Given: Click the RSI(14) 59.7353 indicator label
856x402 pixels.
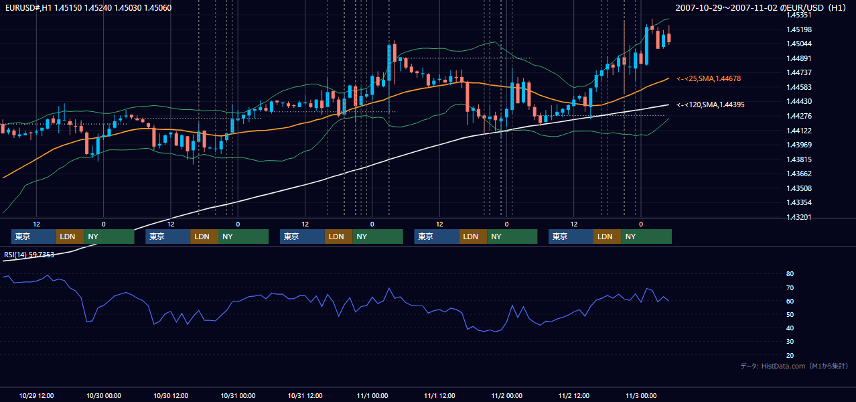Looking at the screenshot, I should (29, 255).
